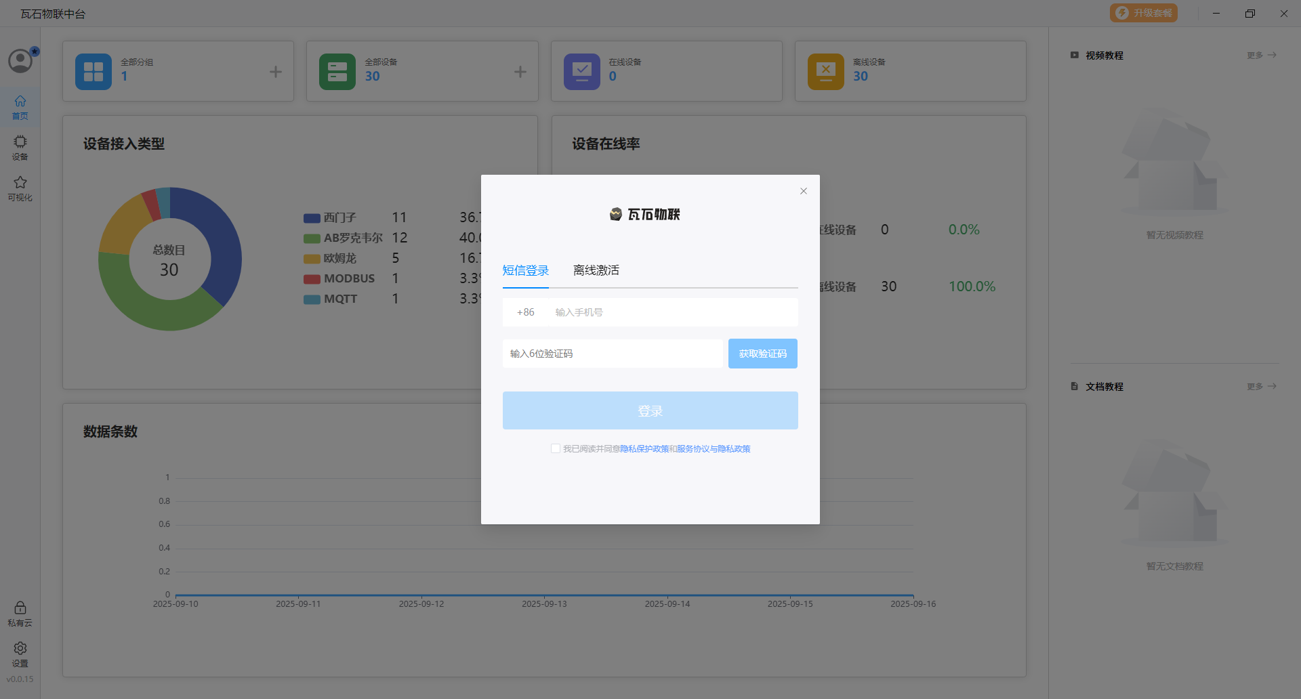
Task: Click the 全部设备 green server icon
Action: click(337, 72)
